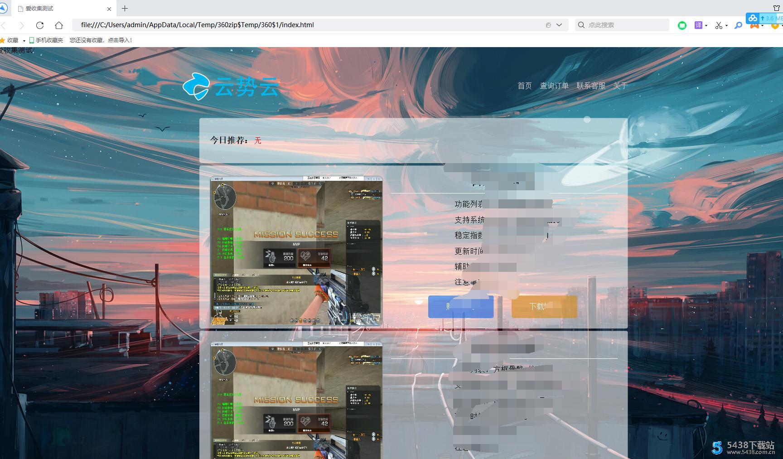Open a new tab with plus button

[125, 9]
